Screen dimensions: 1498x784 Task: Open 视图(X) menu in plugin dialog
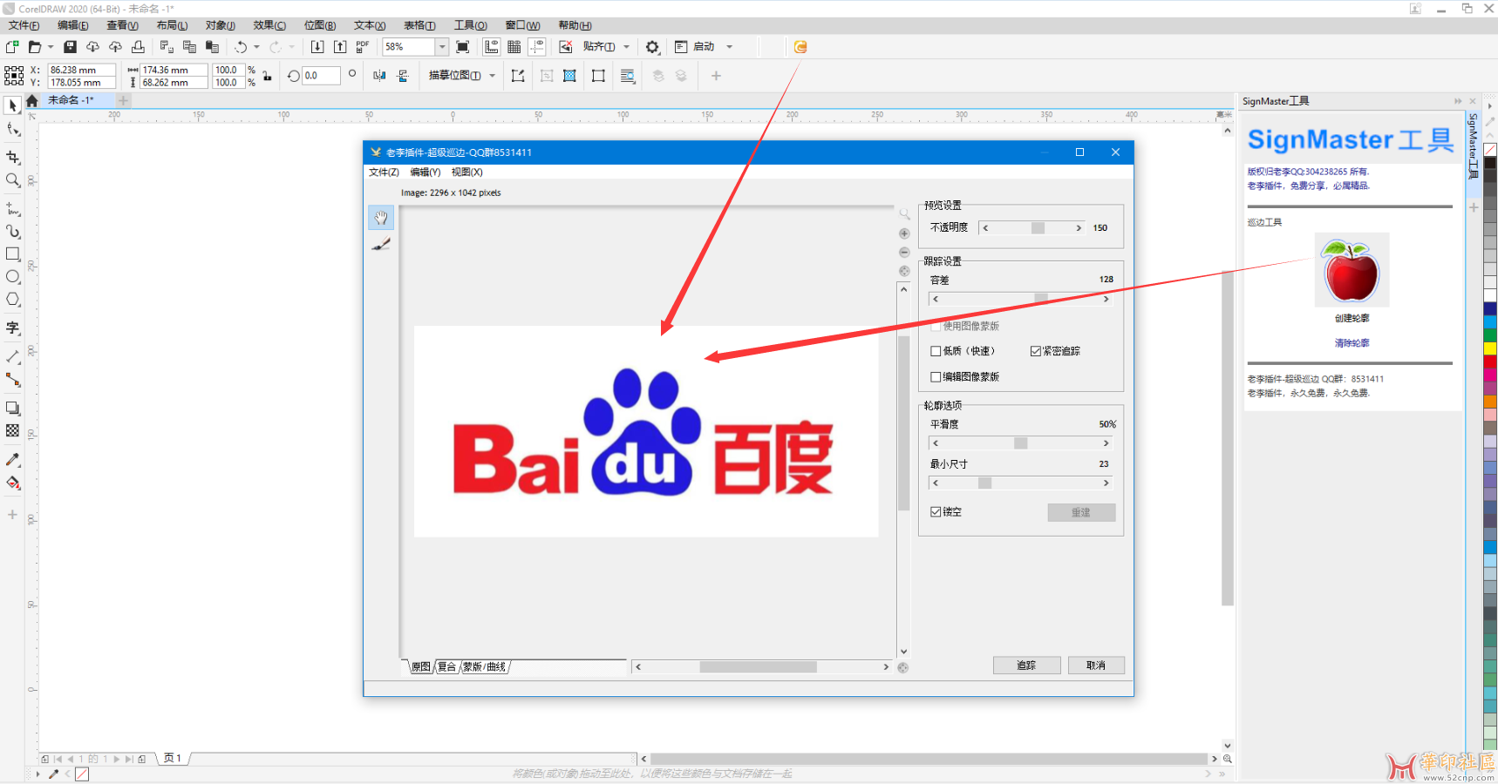(x=467, y=172)
